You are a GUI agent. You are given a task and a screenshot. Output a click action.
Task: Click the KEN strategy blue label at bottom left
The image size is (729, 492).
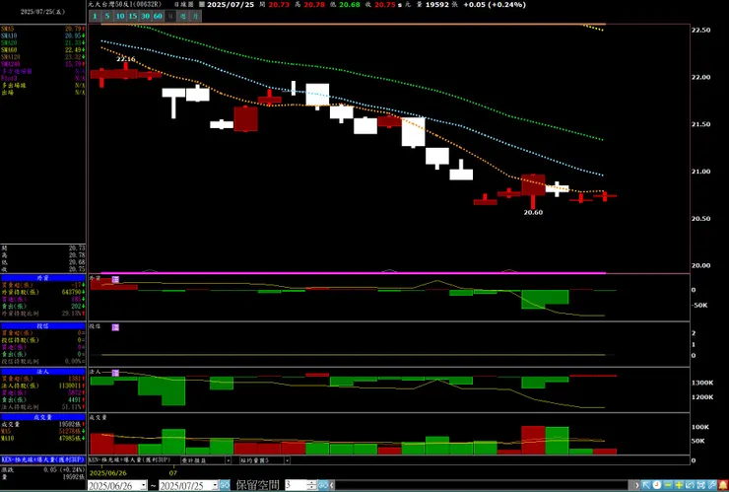point(42,459)
